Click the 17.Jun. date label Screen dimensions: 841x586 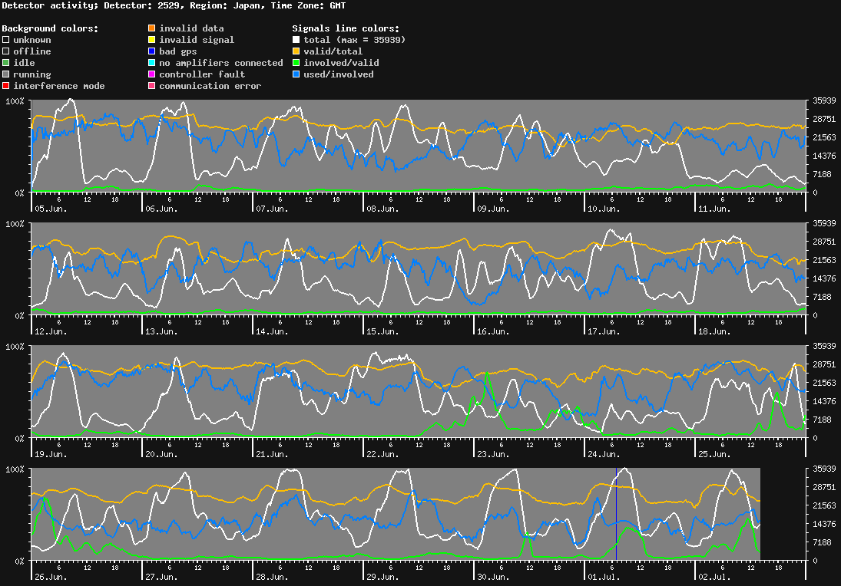(x=604, y=331)
